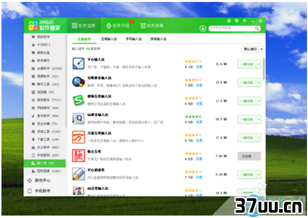This screenshot has width=308, height=218.
Task: Select the 五笔输入法 filter tab
Action: click(x=109, y=39)
